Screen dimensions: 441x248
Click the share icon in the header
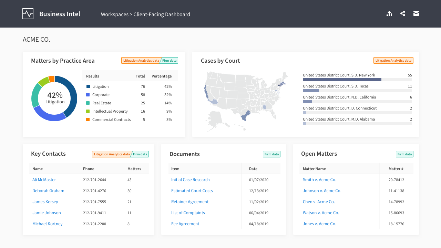point(403,14)
